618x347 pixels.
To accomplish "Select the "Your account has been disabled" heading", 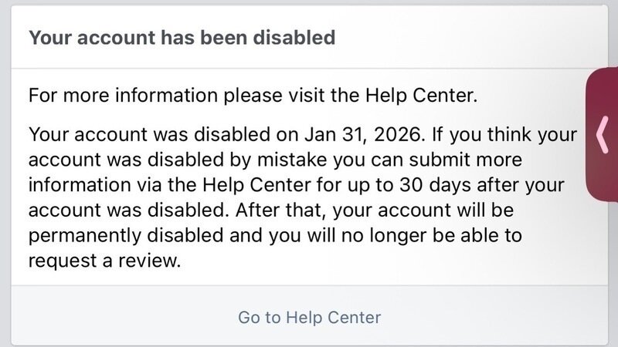I will point(182,37).
